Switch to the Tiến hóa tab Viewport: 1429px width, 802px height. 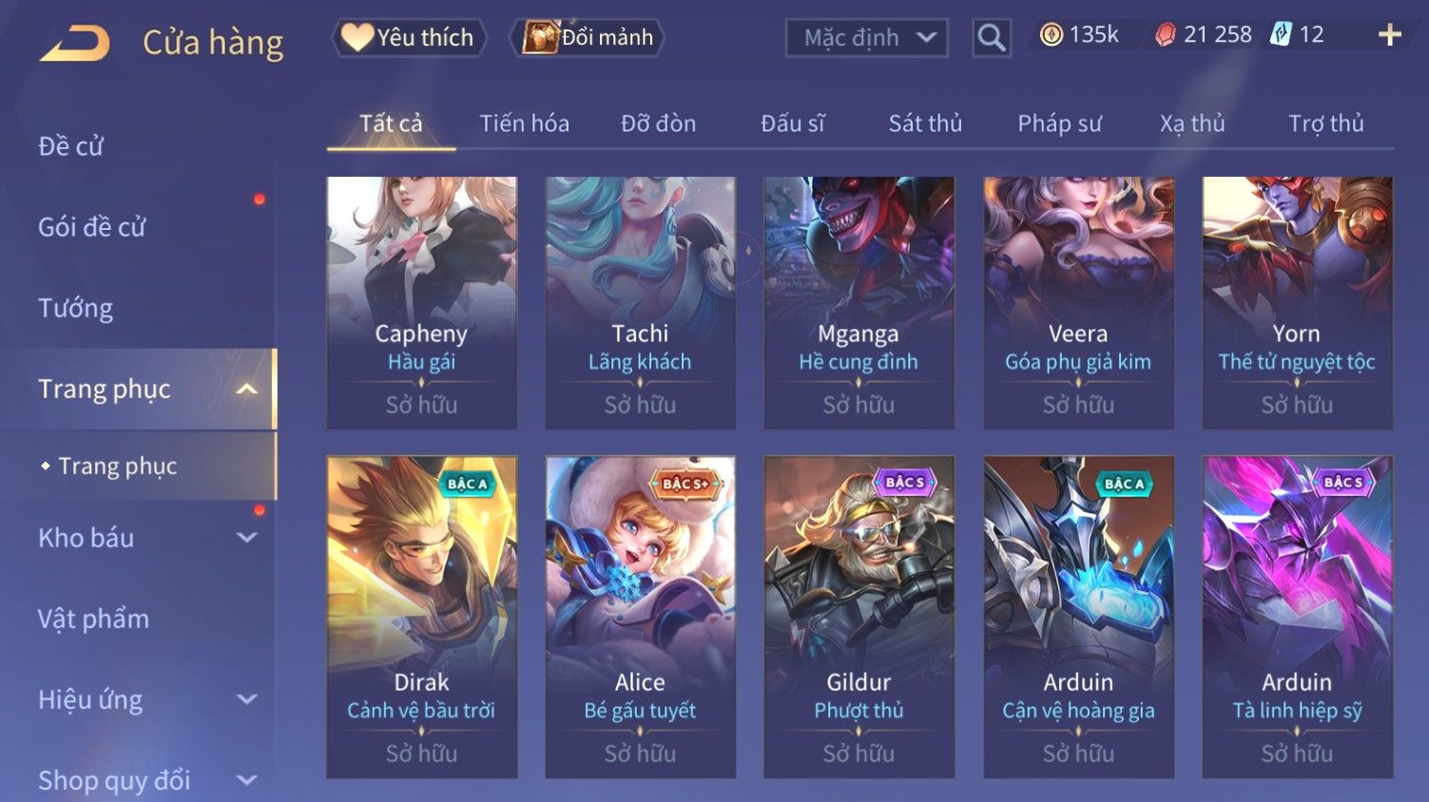click(x=524, y=124)
